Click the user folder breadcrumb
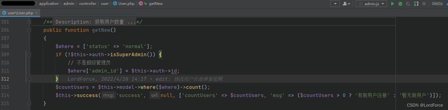448x110 pixels. (x=105, y=4)
